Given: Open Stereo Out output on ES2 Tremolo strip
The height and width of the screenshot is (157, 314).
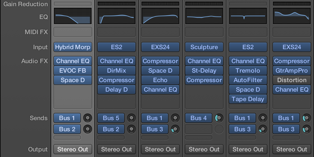Looking at the screenshot, I should click(248, 149).
